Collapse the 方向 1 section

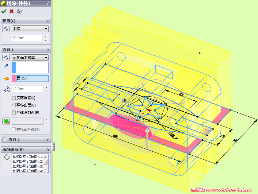coord(47,50)
